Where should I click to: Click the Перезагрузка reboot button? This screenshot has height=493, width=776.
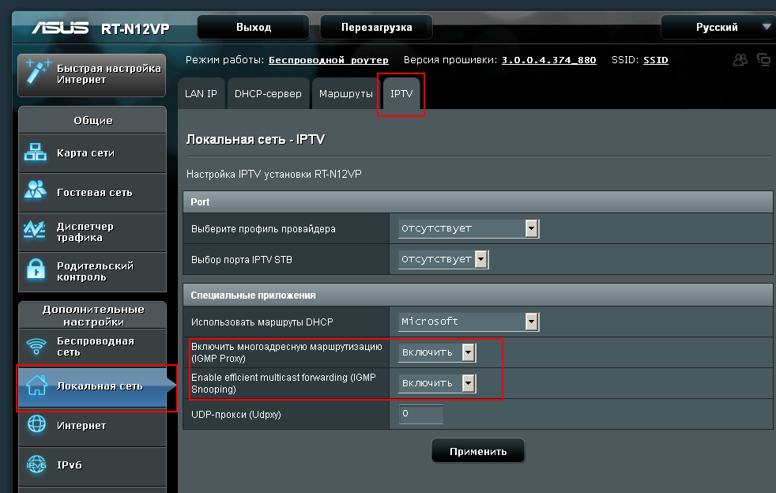click(377, 27)
